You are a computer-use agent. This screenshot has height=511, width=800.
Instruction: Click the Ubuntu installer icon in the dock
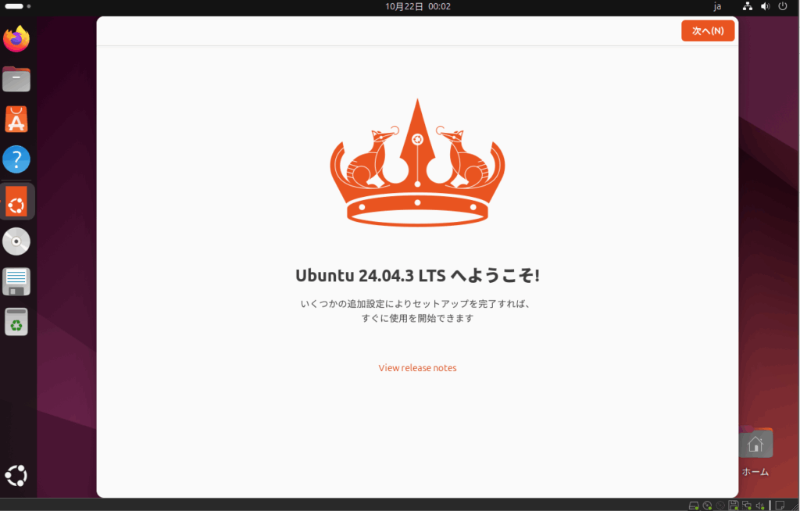click(x=16, y=202)
